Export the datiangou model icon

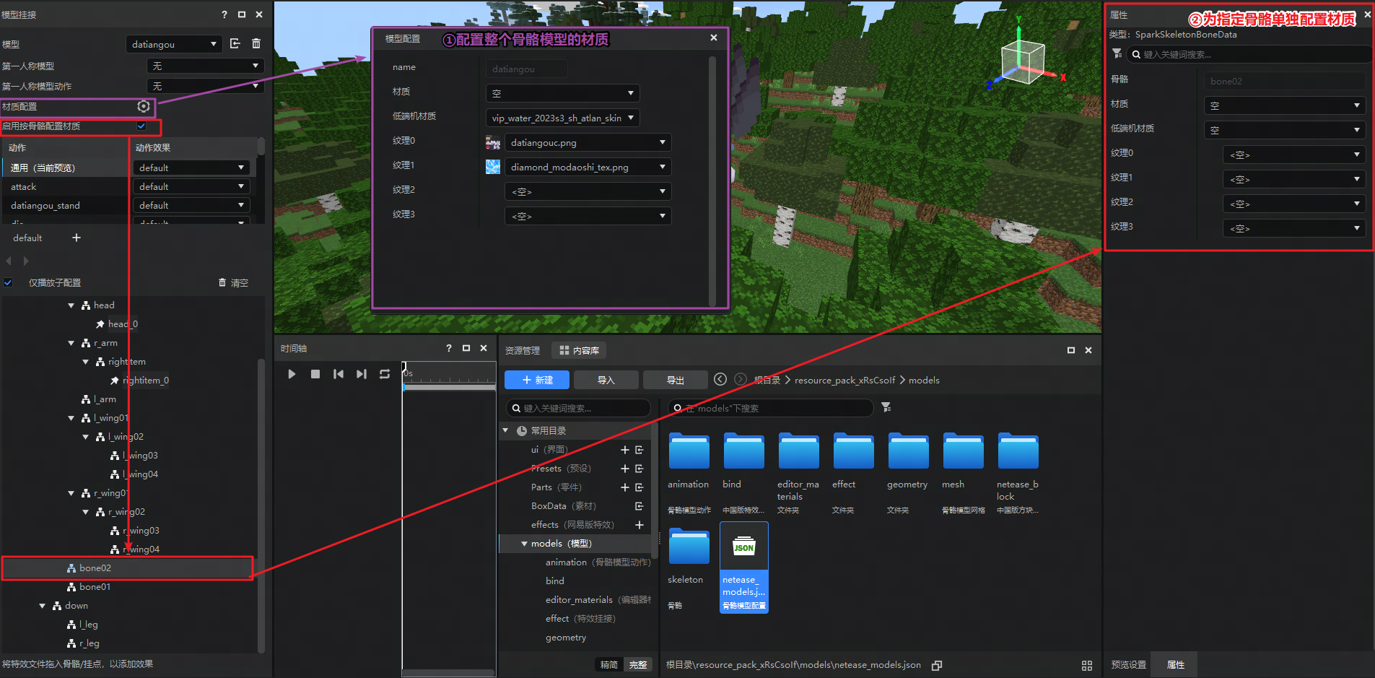click(235, 44)
